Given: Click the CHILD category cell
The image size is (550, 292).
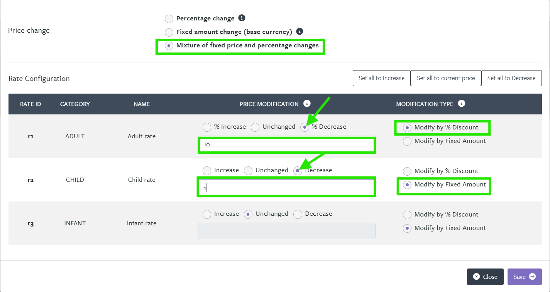Looking at the screenshot, I should click(75, 180).
